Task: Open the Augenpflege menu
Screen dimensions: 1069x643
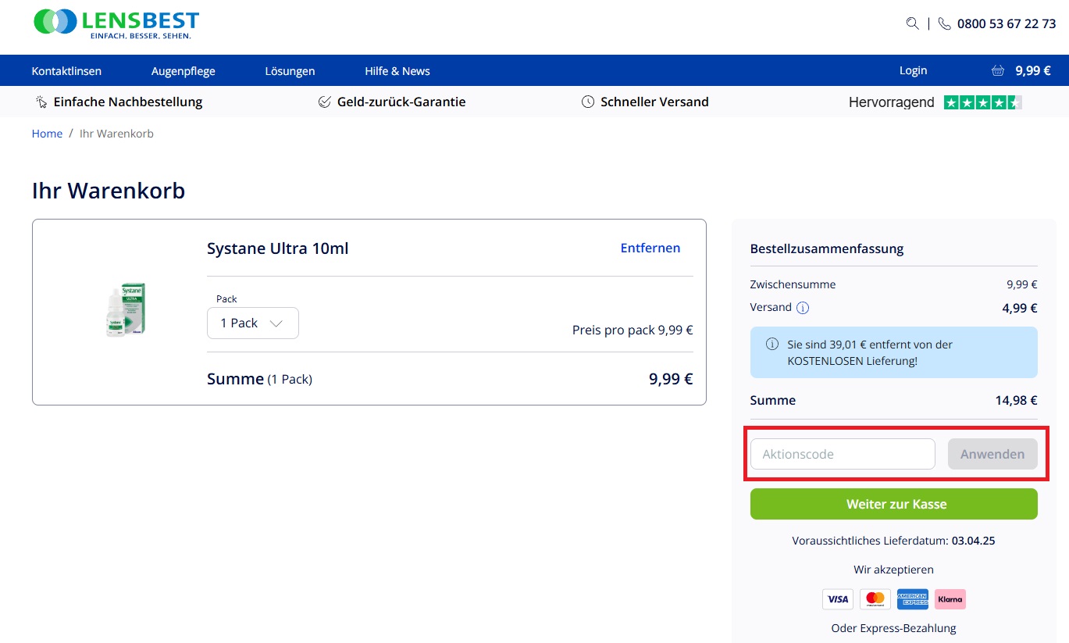Action: click(x=183, y=71)
